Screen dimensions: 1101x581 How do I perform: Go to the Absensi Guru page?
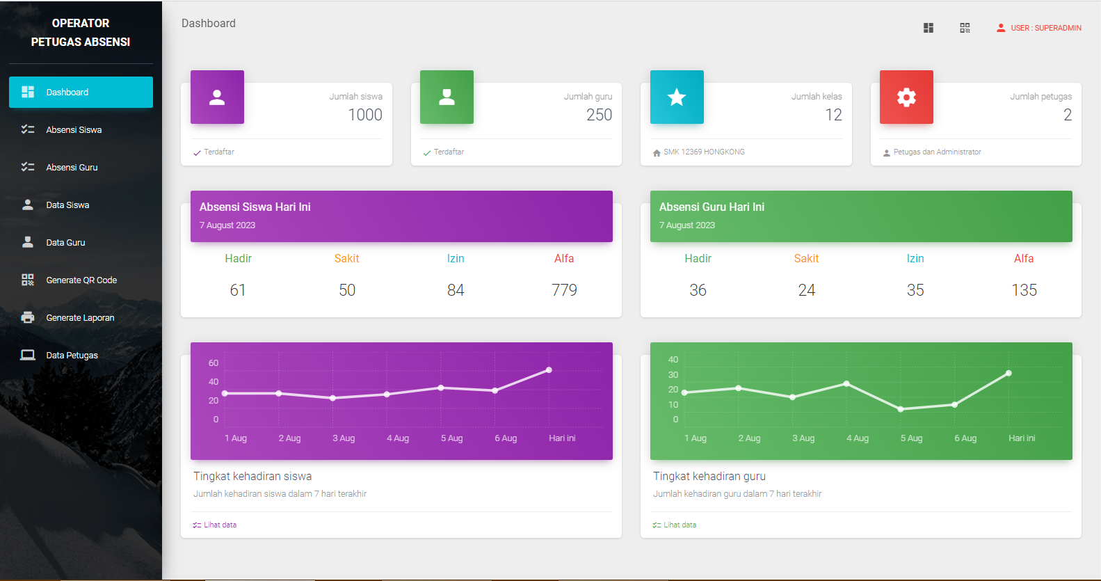pos(72,168)
